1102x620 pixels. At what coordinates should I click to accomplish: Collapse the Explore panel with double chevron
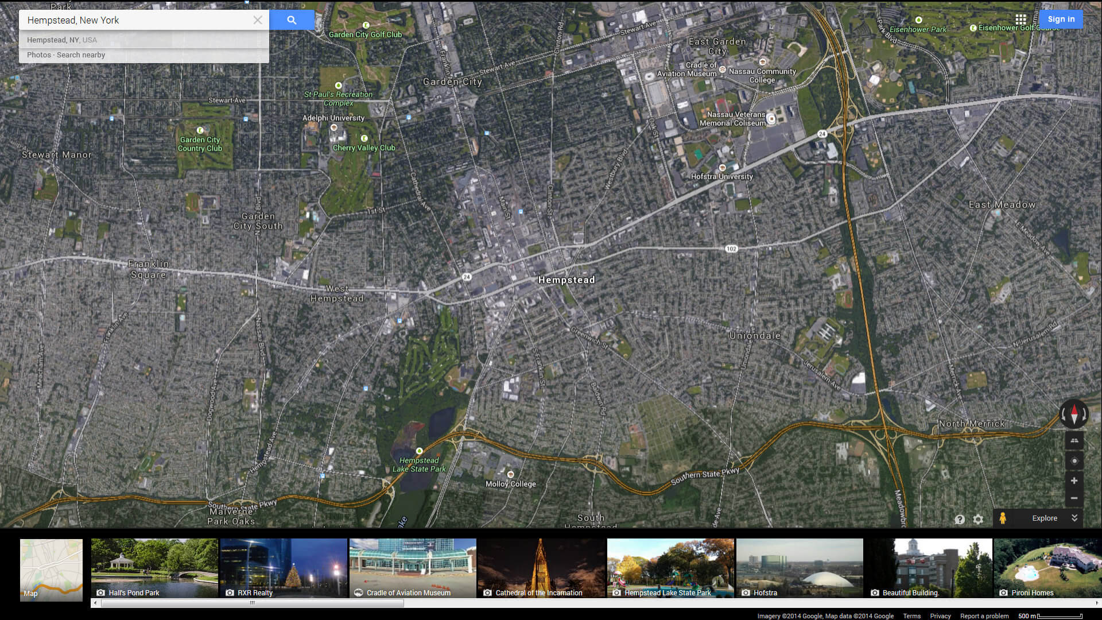coord(1074,518)
